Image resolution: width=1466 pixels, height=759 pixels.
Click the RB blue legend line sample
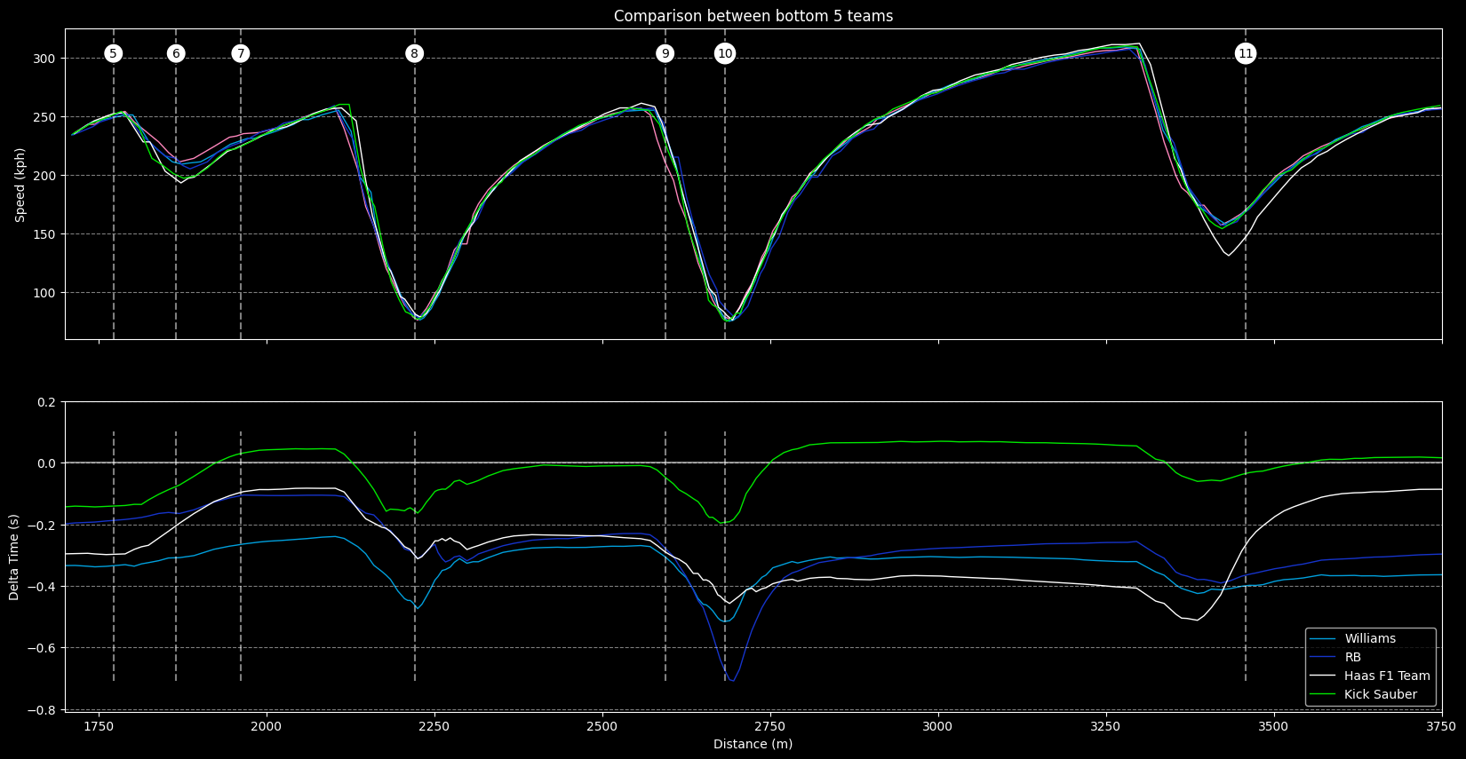(1323, 658)
